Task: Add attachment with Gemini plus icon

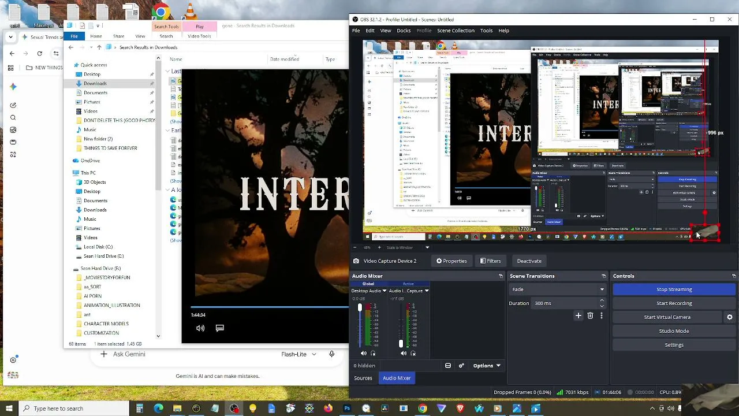Action: click(103, 354)
